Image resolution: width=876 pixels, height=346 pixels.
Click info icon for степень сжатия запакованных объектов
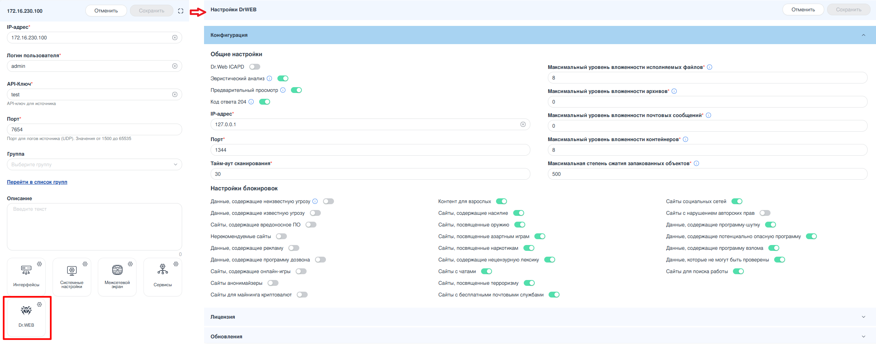pos(696,163)
